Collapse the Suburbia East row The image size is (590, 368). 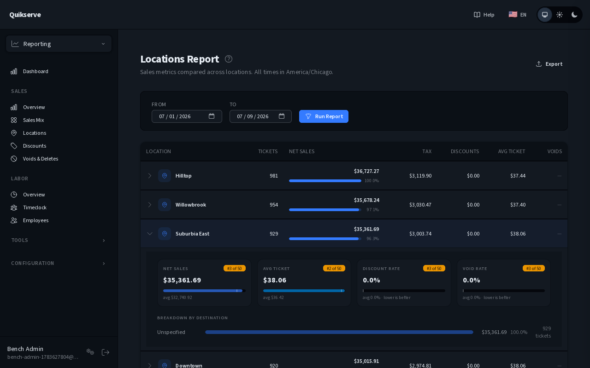click(149, 234)
